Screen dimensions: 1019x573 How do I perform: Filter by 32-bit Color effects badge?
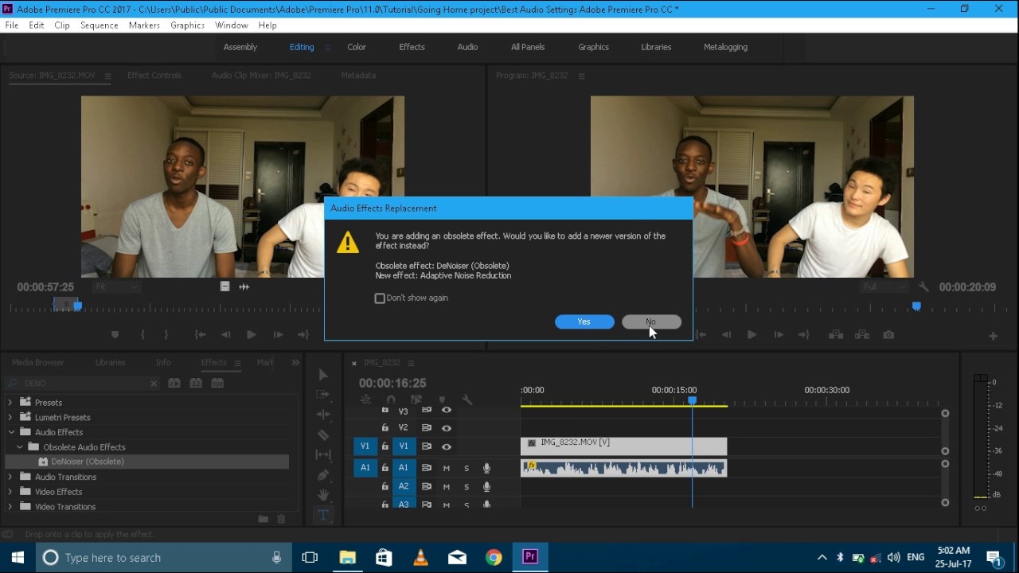(x=196, y=383)
